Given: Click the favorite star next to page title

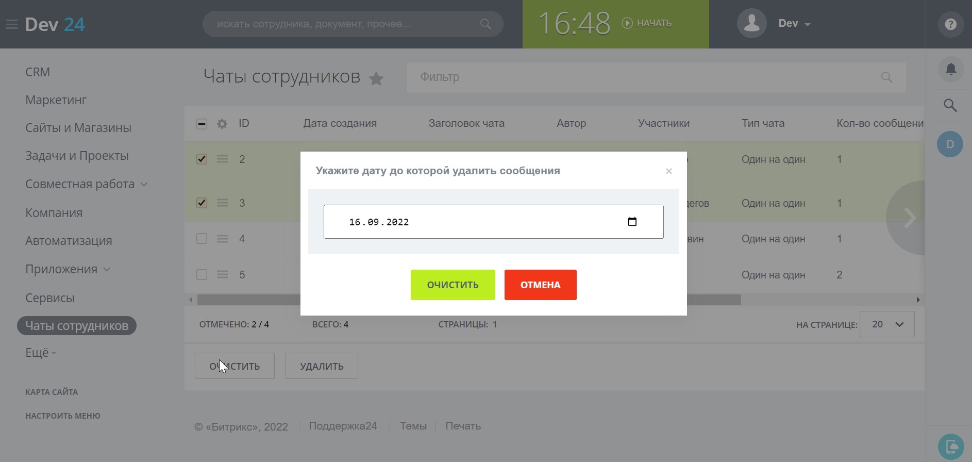Looking at the screenshot, I should (376, 78).
